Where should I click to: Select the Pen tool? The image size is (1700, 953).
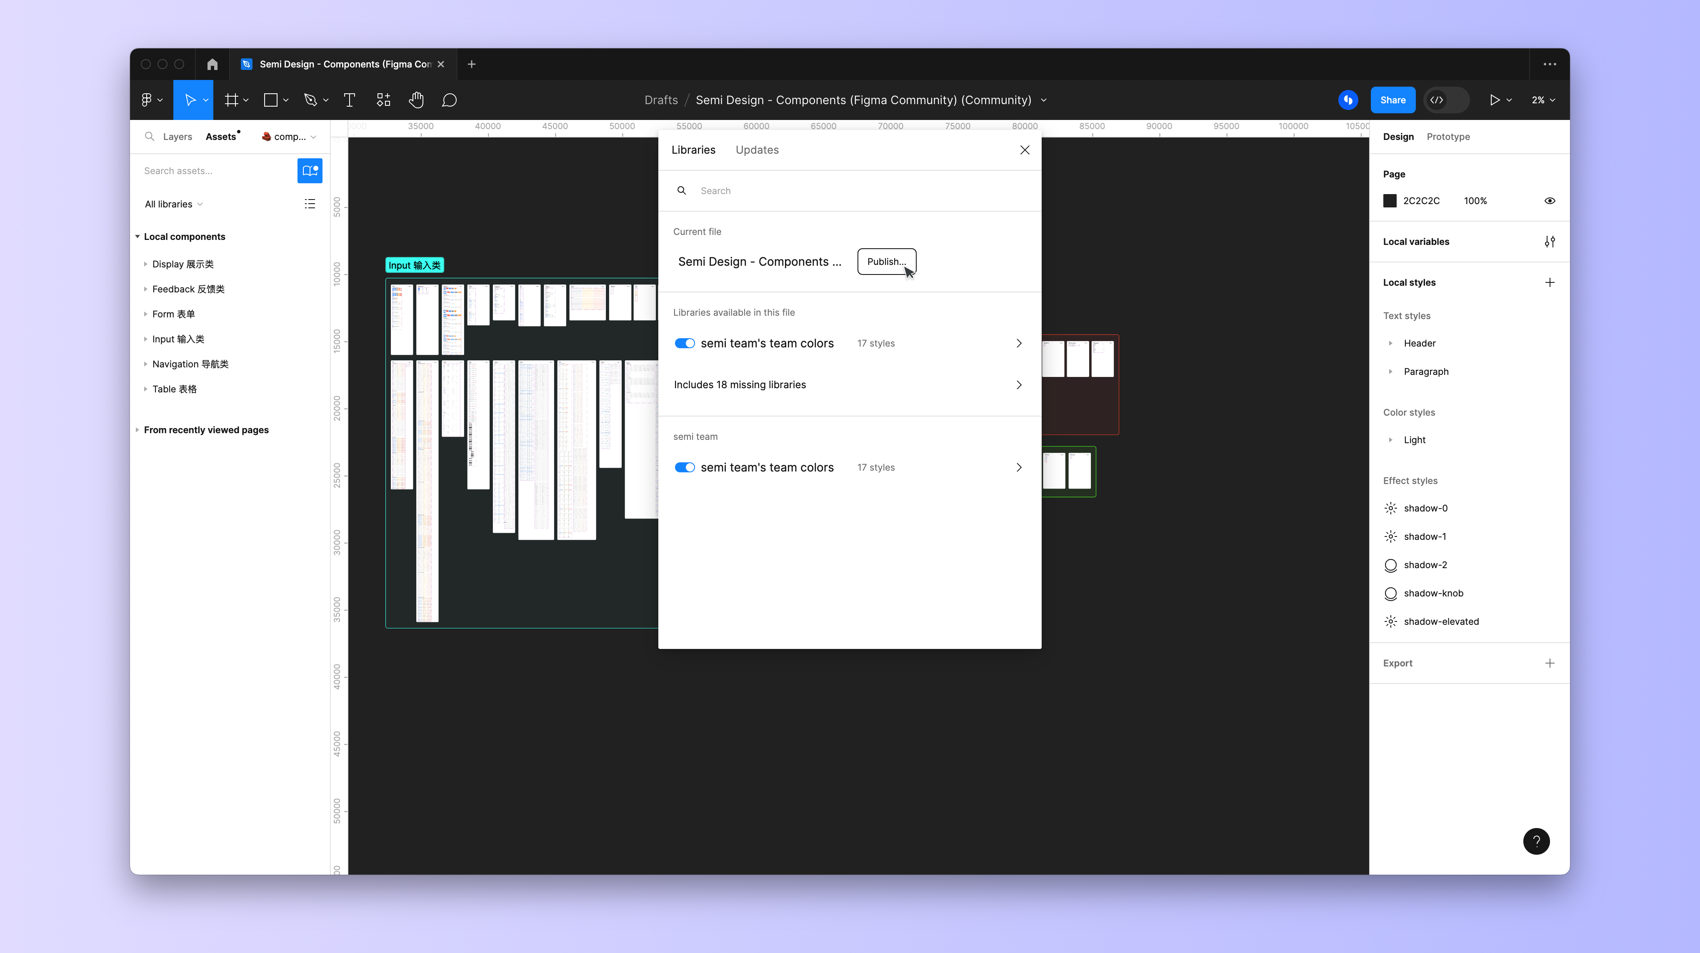pos(310,100)
